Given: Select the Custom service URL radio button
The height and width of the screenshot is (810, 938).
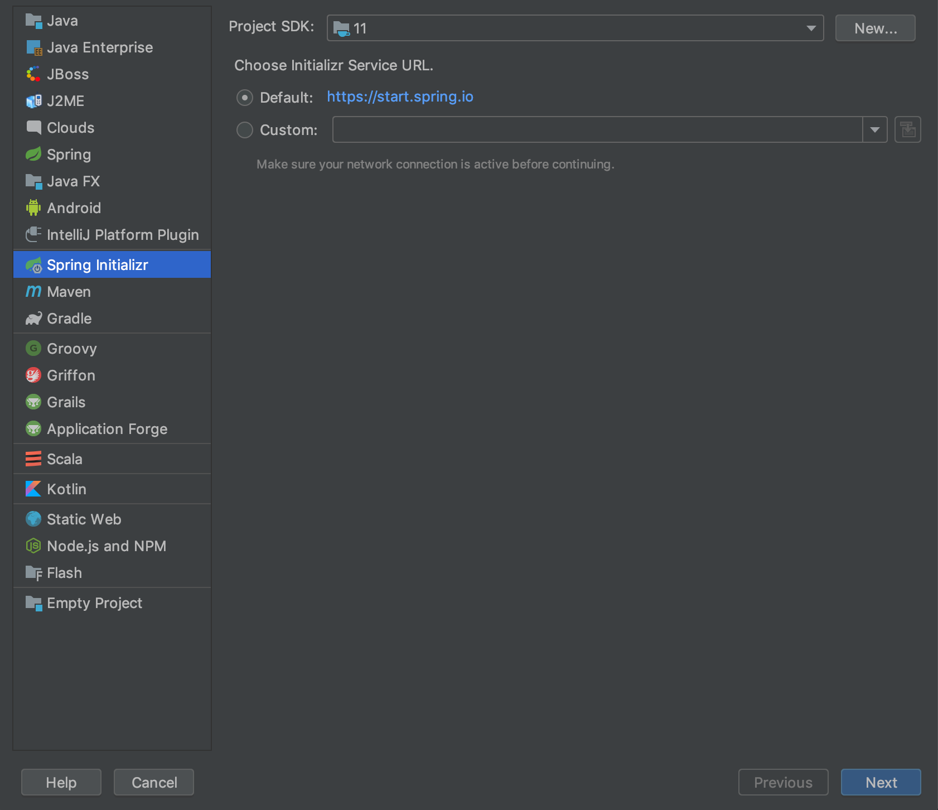Looking at the screenshot, I should 244,130.
